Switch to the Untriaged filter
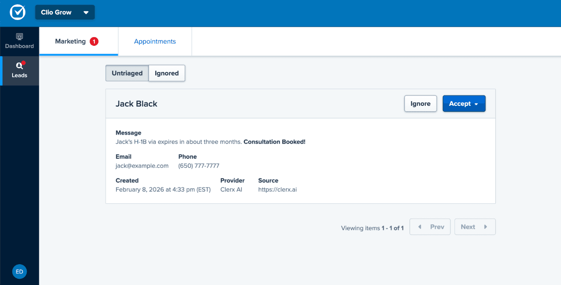 tap(127, 73)
